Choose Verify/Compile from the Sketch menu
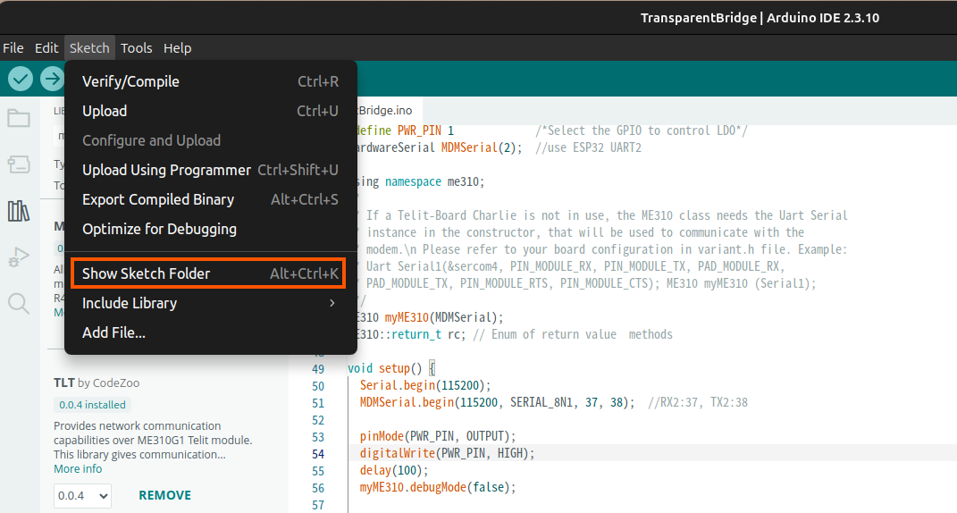 click(211, 81)
